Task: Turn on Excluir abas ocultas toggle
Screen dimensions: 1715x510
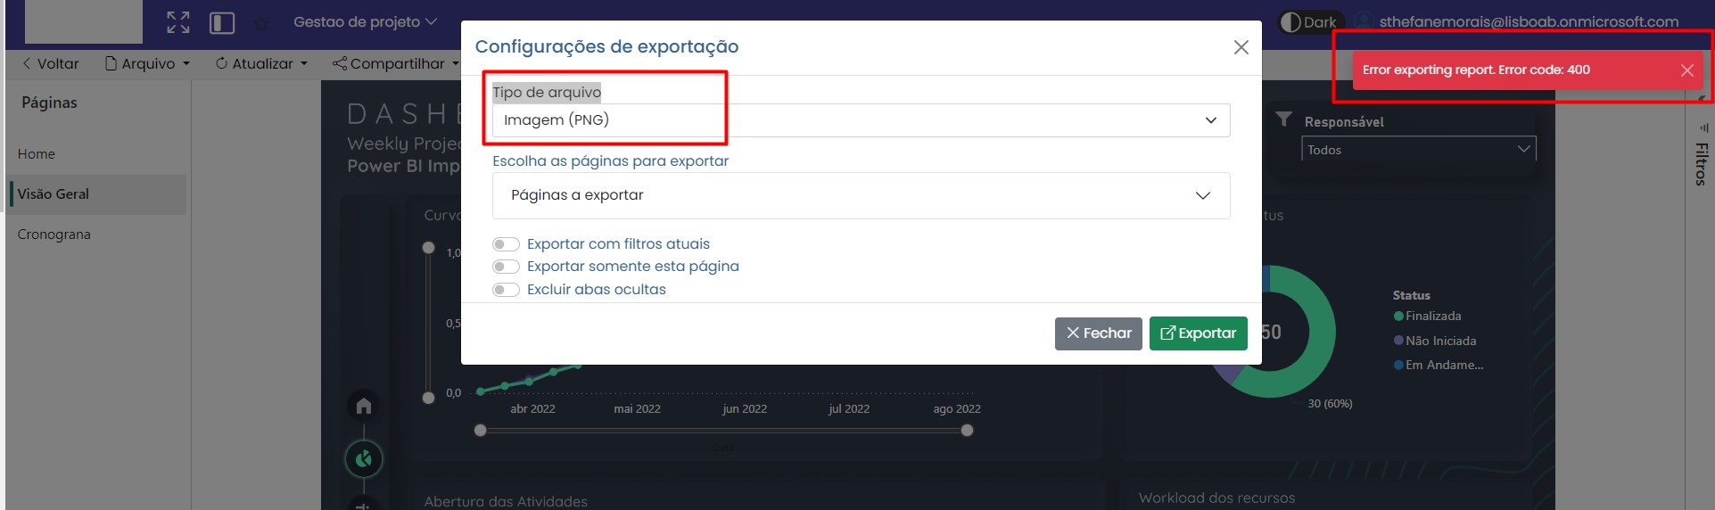Action: tap(506, 290)
